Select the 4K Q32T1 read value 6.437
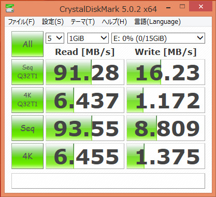The height and width of the screenshot is (197, 216). coord(85,100)
